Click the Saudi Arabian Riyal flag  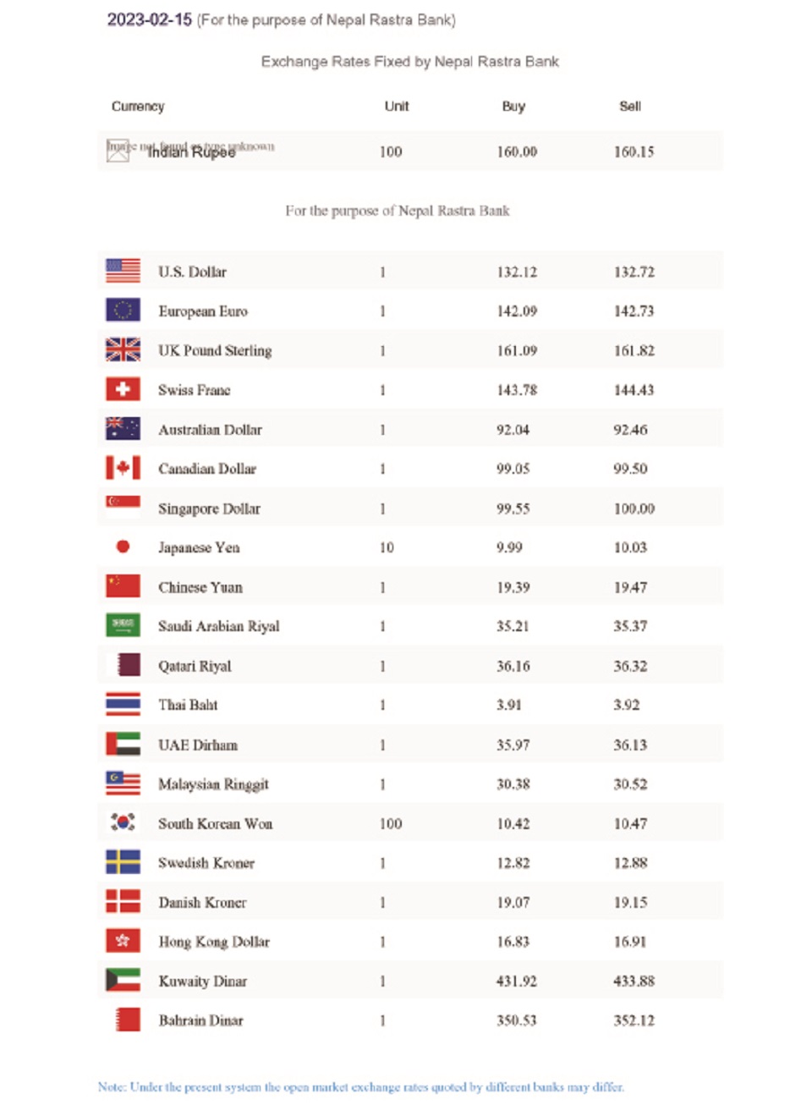point(123,625)
